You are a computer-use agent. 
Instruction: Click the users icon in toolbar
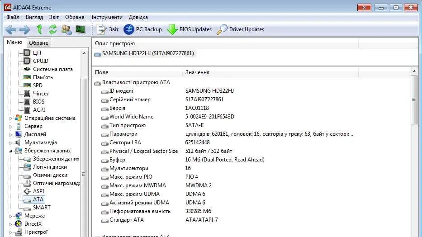click(66, 29)
